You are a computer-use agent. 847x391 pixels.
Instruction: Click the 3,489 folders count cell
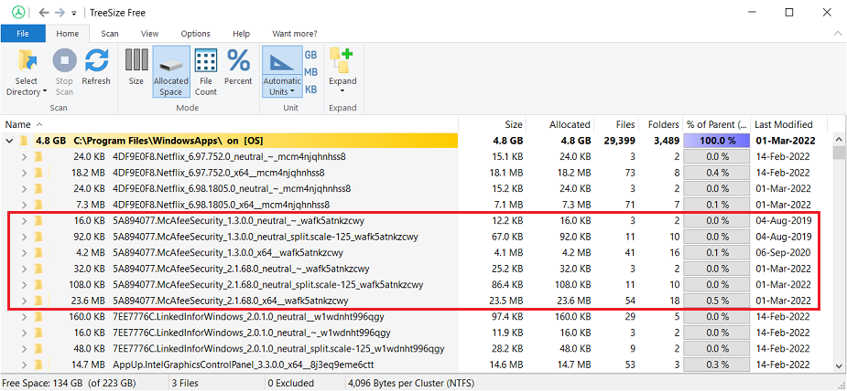click(665, 141)
